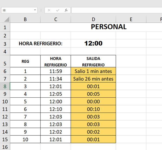Viewport: 162px width, 150px height.
Task: Select the row 8 header
Action: (5, 87)
